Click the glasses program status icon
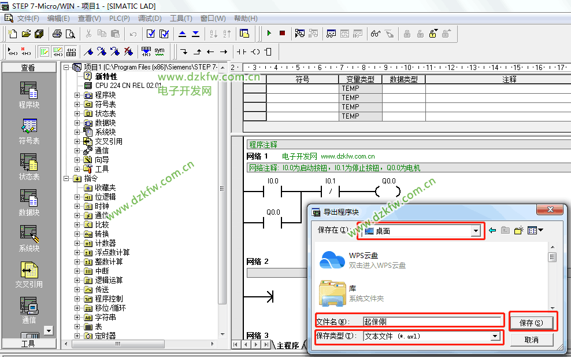 click(376, 34)
